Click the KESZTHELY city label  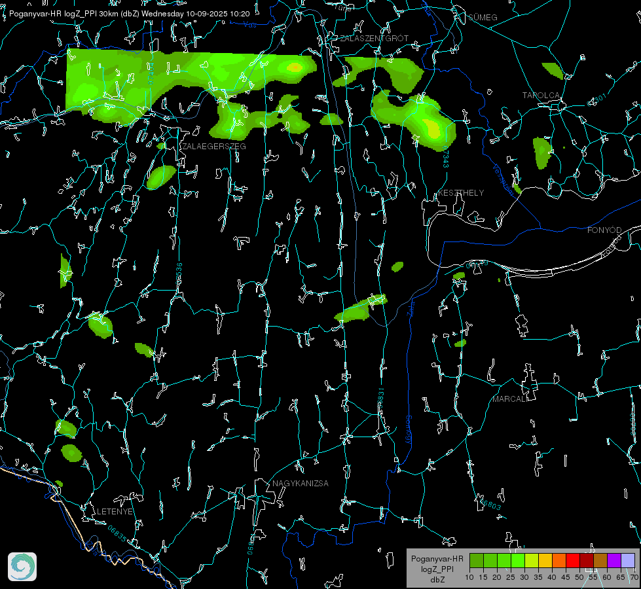tap(461, 192)
